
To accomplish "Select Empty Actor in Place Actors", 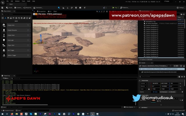I will point(16,25).
